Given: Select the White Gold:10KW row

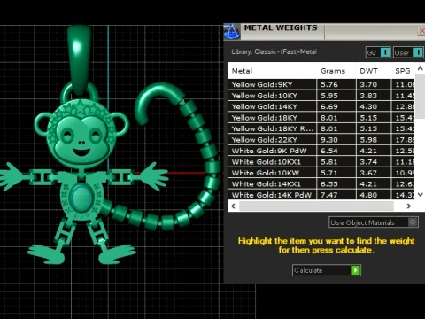Looking at the screenshot, I should tap(321, 173).
